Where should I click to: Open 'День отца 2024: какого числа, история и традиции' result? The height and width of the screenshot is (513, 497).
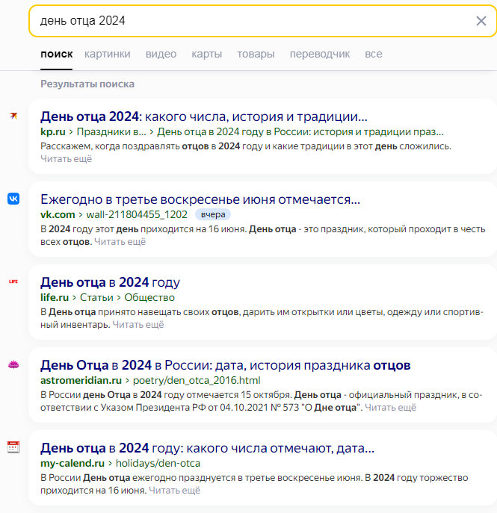click(x=204, y=116)
